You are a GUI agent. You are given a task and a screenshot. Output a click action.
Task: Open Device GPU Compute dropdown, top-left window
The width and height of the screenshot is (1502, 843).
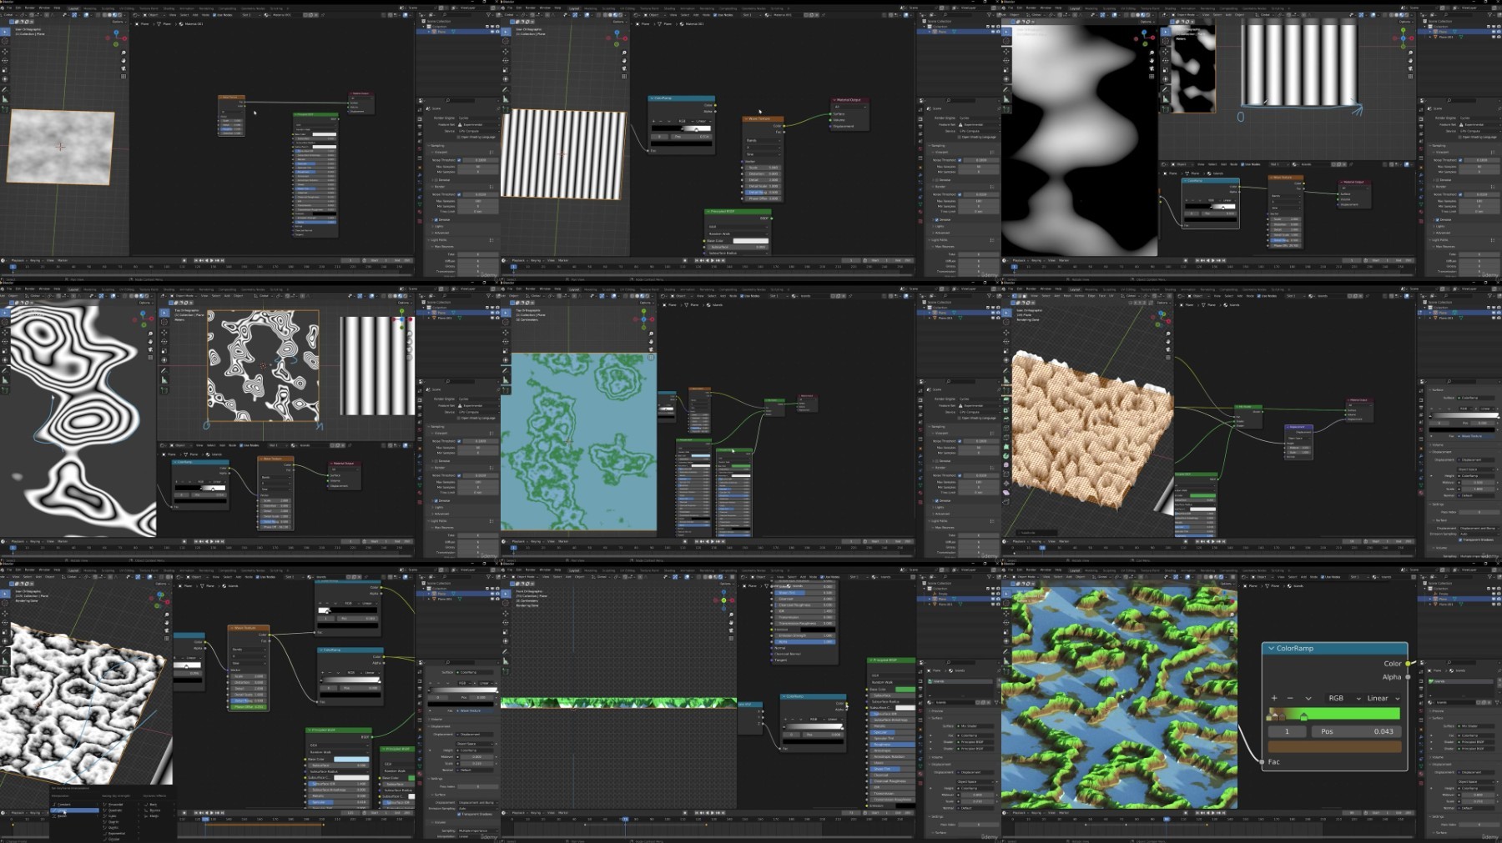point(479,131)
